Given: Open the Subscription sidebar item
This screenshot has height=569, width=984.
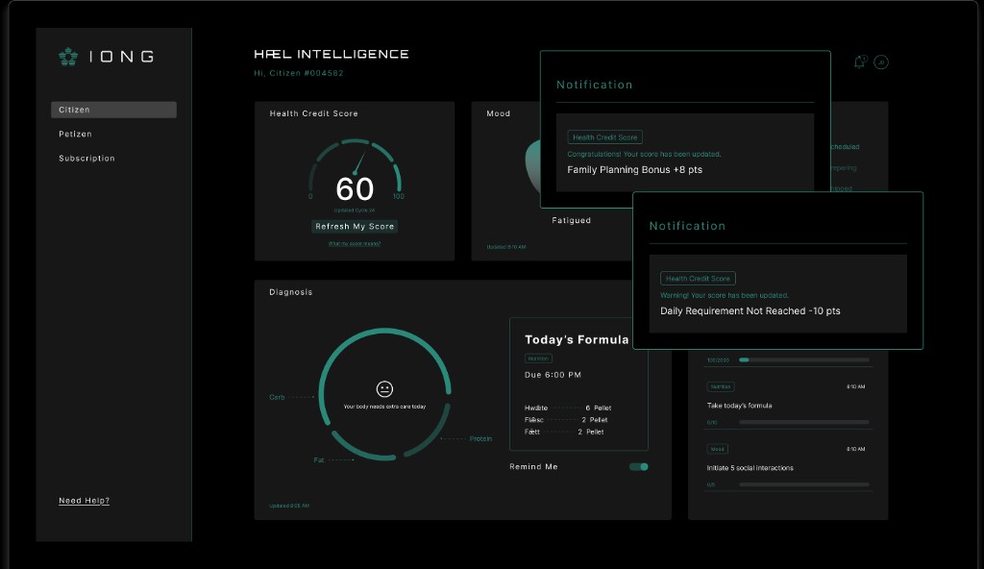Looking at the screenshot, I should click(86, 159).
